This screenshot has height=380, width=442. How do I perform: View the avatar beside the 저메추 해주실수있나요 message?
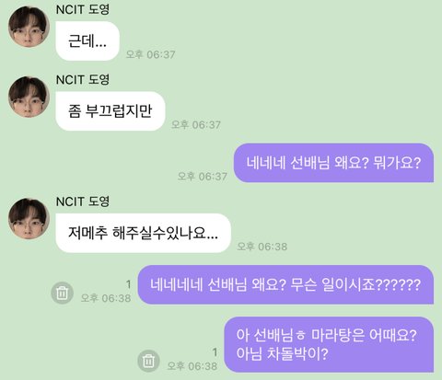[29, 219]
